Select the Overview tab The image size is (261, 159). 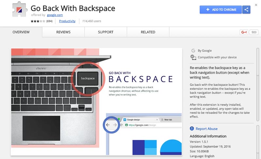point(21,32)
